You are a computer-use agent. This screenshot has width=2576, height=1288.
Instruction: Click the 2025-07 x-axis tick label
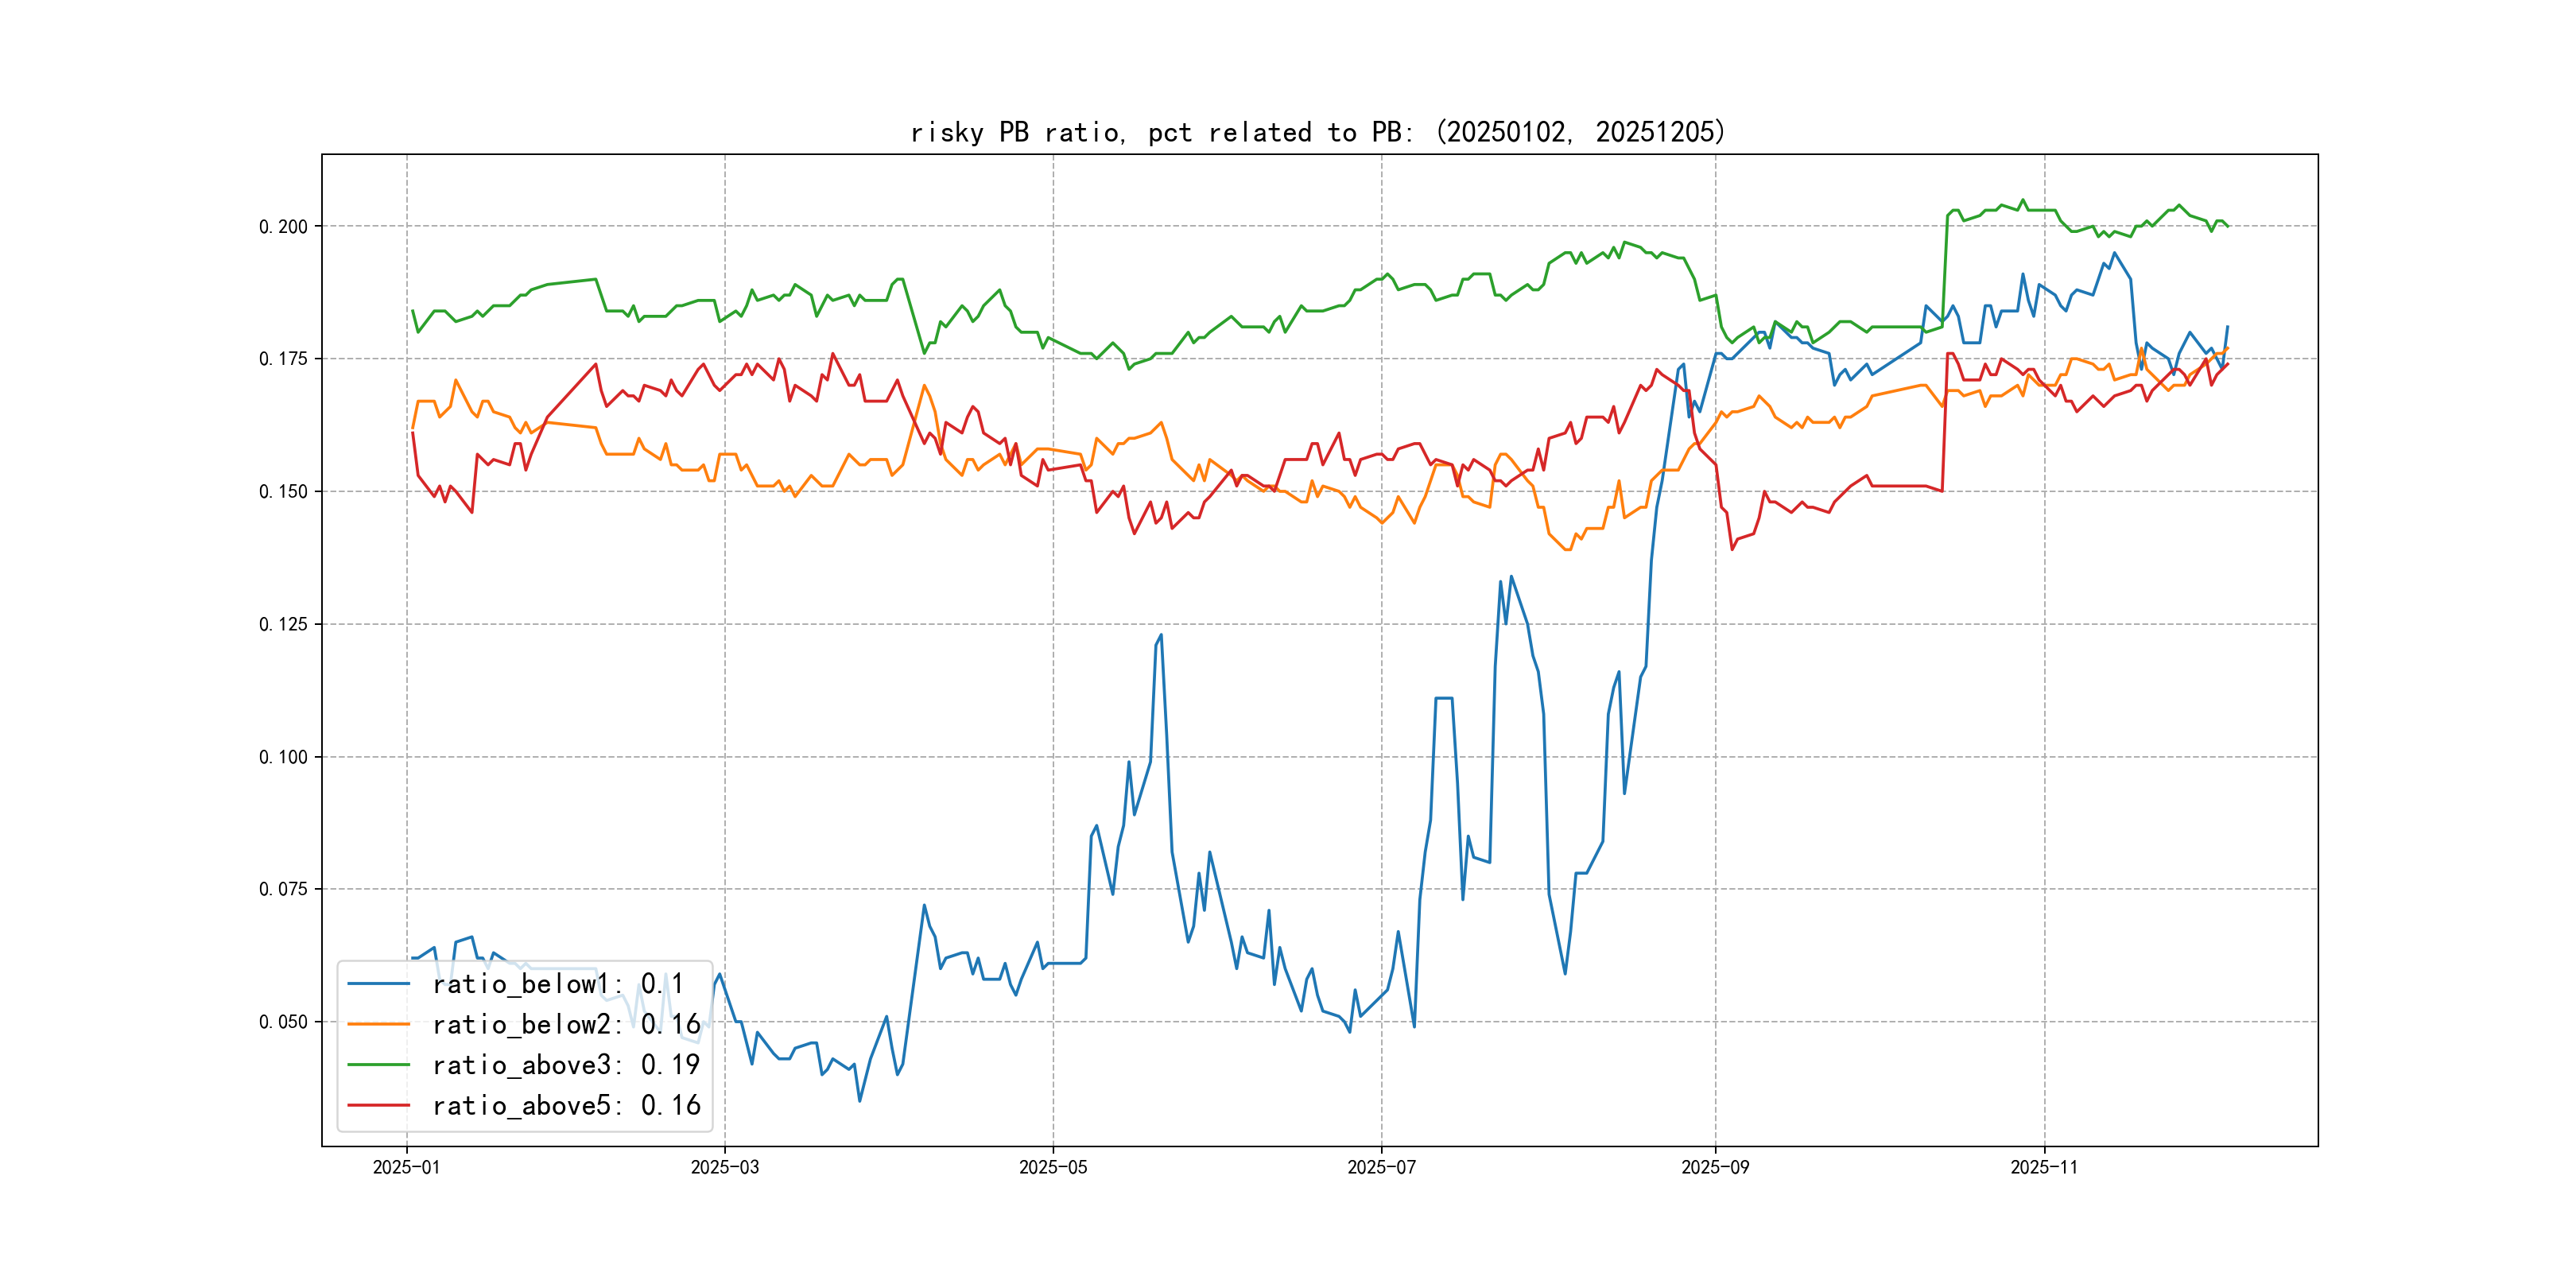click(1381, 1167)
